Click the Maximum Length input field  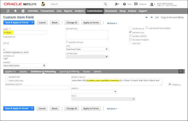coord(37,87)
